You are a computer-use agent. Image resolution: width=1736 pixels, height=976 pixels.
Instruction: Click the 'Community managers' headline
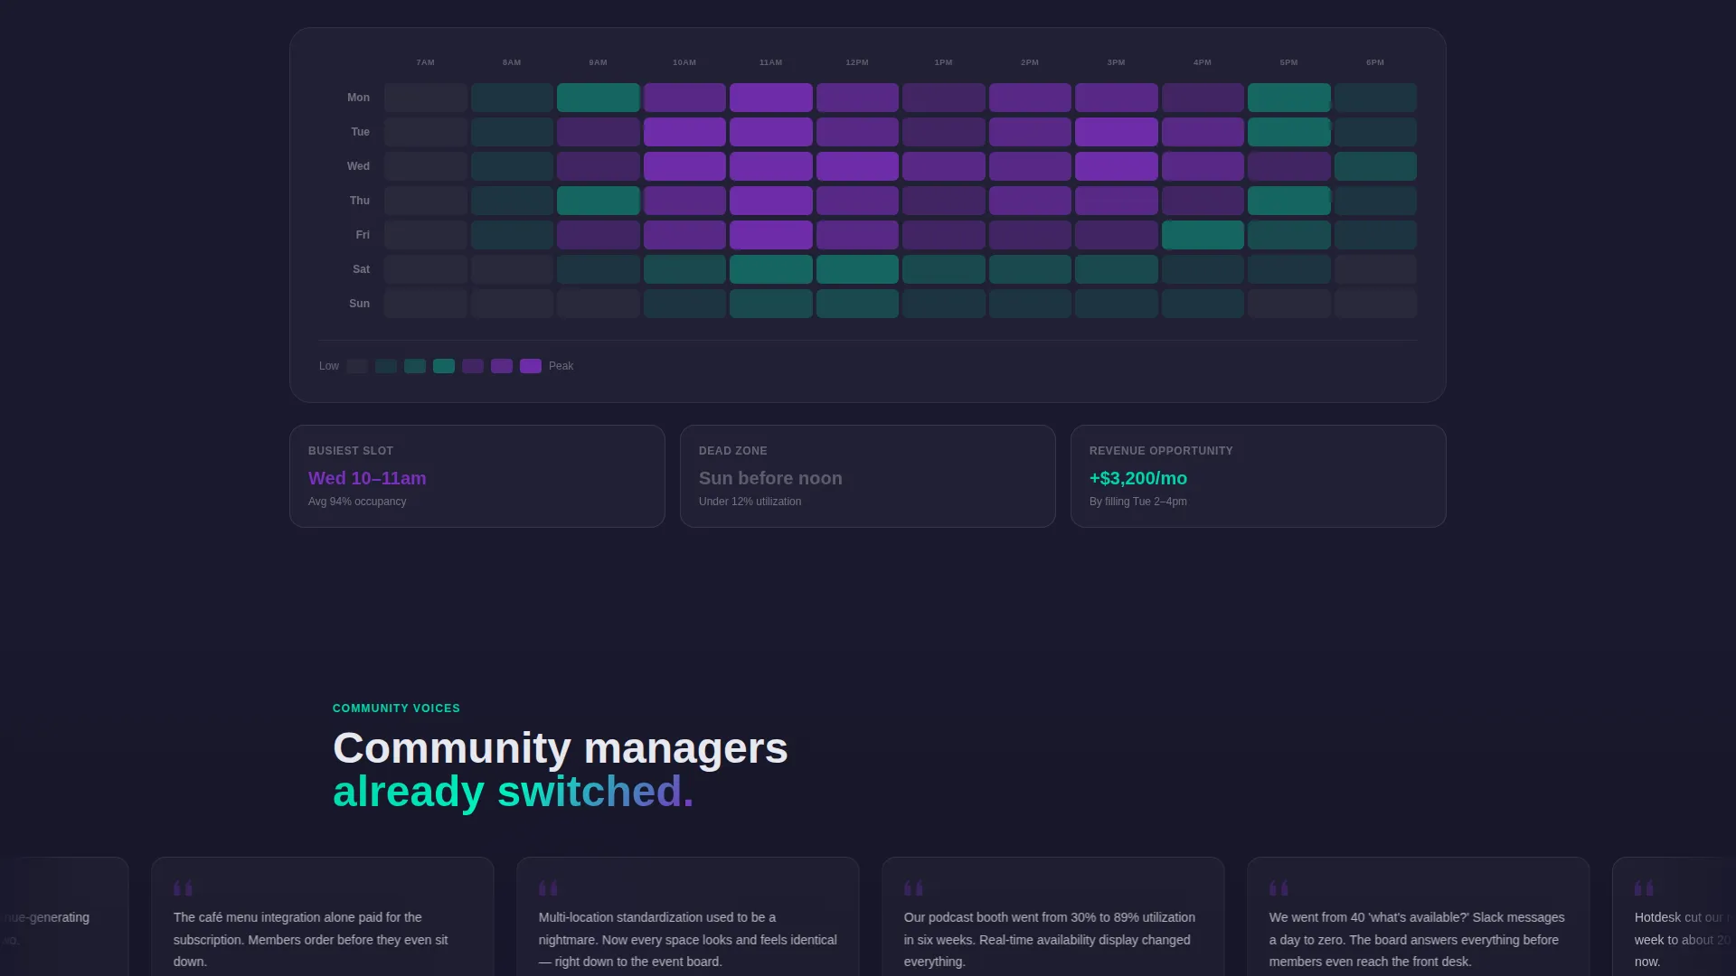(561, 748)
